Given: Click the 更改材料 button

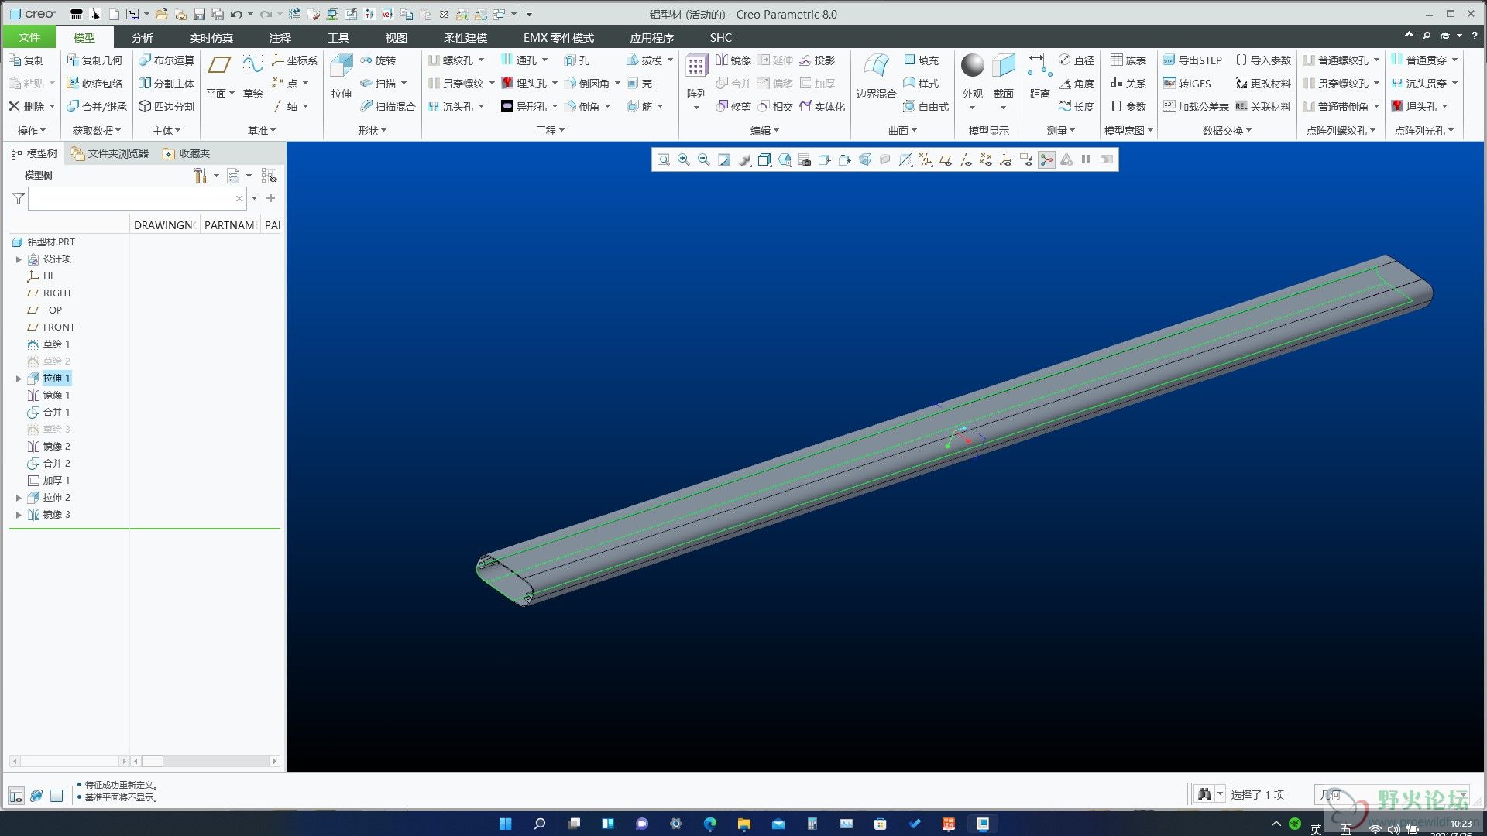Looking at the screenshot, I should pos(1263,84).
